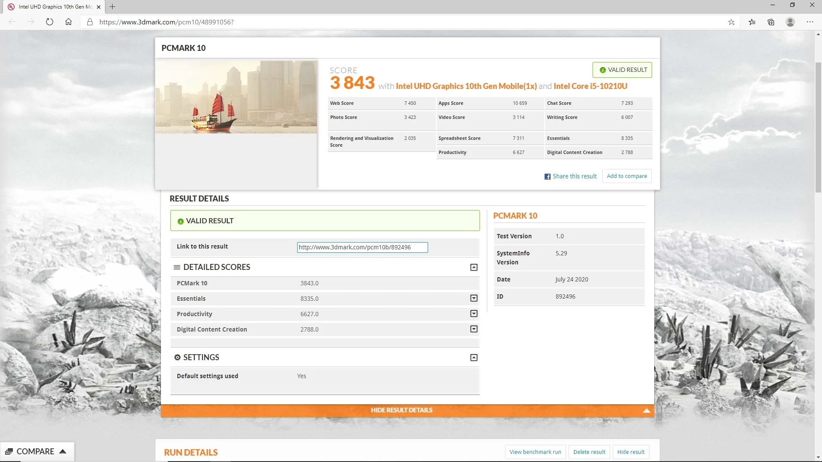Open the user profile avatar
The image size is (822, 462).
point(790,22)
